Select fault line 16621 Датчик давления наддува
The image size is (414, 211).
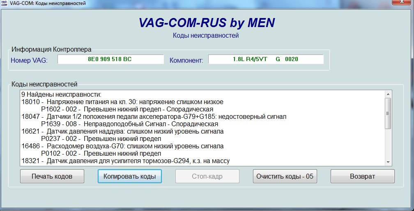click(122, 131)
